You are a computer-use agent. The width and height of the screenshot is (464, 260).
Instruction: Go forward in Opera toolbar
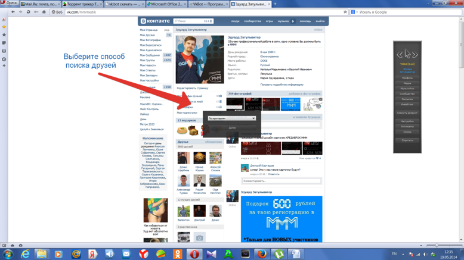(20, 12)
